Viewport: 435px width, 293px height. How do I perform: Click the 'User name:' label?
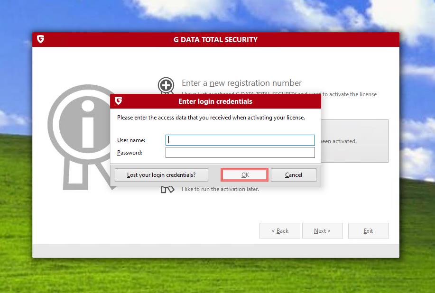pyautogui.click(x=131, y=140)
